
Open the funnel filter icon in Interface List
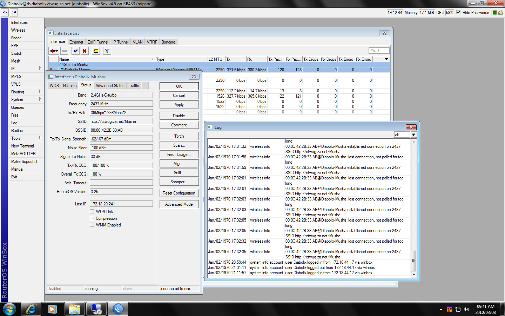tap(107, 51)
